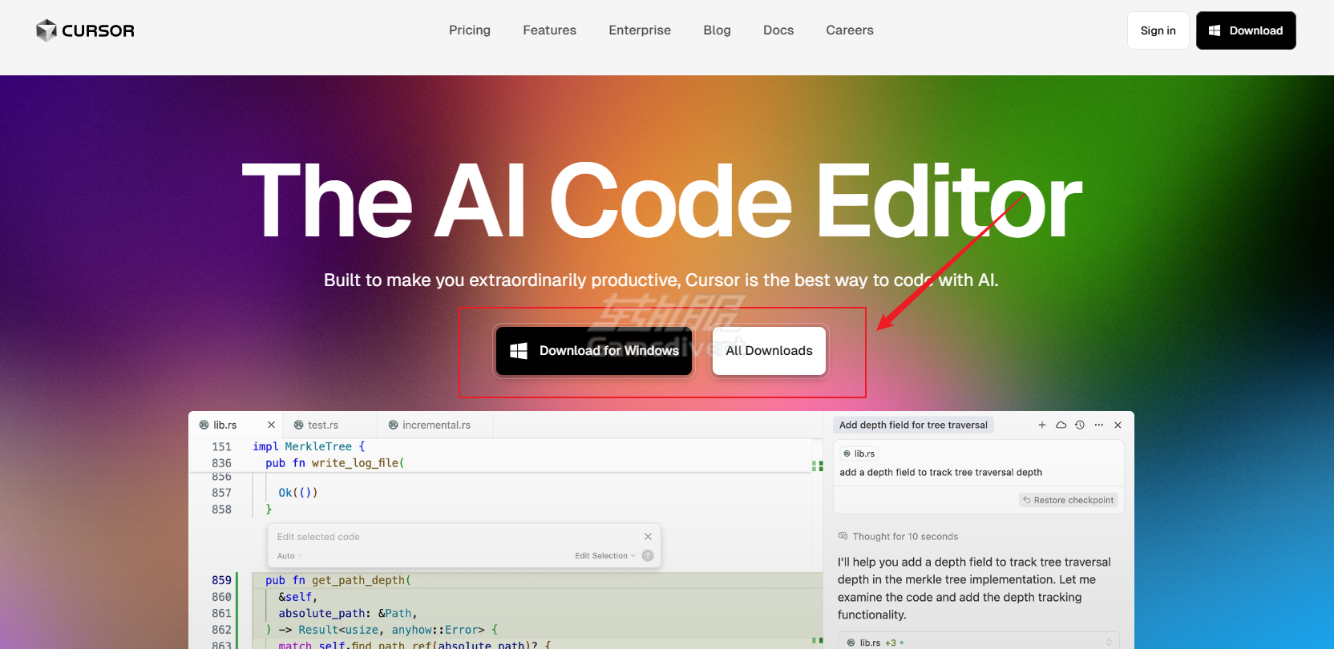This screenshot has width=1334, height=649.
Task: Click the get_path_depth function name
Action: point(358,580)
